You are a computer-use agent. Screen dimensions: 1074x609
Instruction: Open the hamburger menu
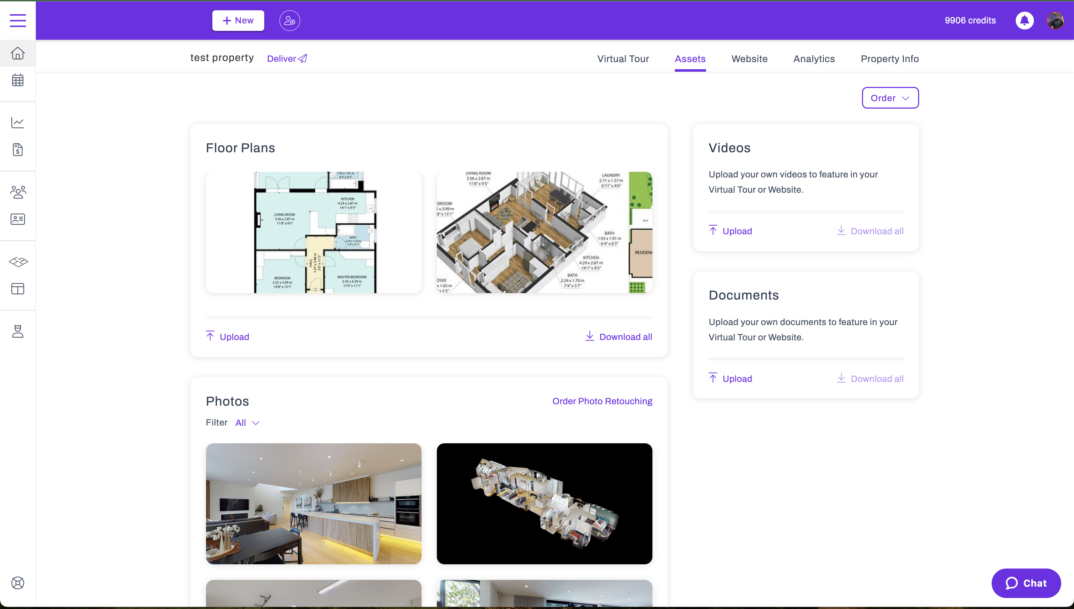click(17, 20)
